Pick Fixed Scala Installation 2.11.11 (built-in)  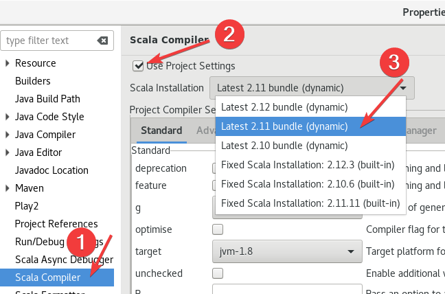[311, 203]
